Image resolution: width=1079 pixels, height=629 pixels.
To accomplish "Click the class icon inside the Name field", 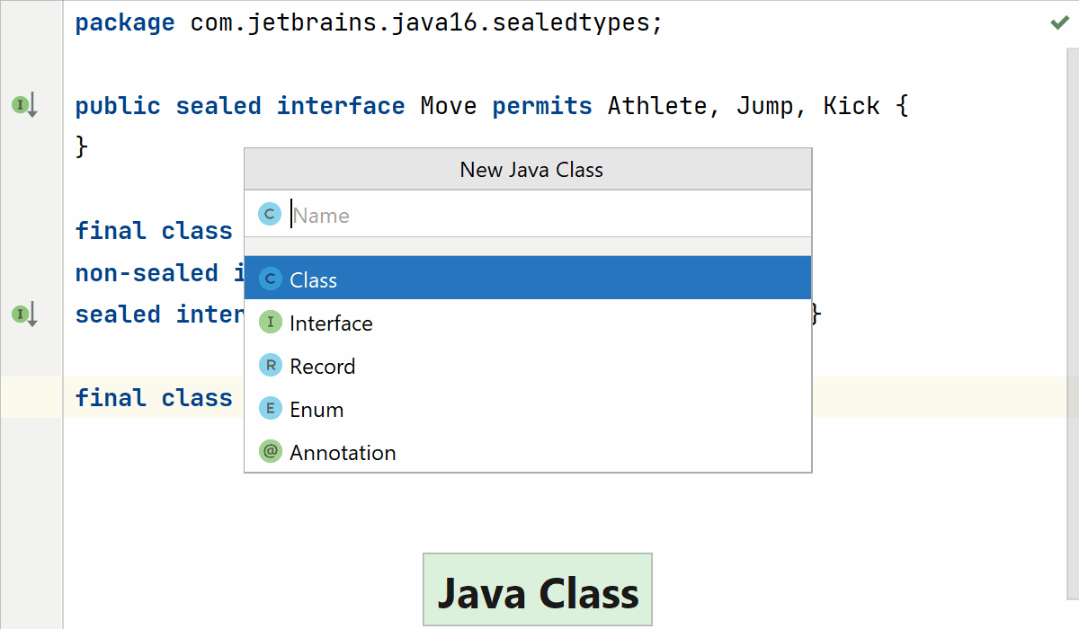I will point(269,214).
